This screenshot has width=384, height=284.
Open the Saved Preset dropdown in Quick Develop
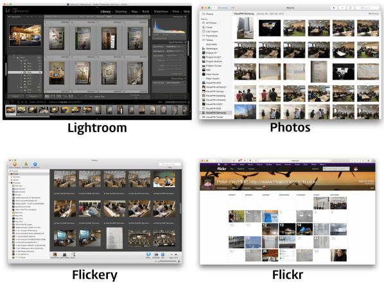tap(175, 46)
